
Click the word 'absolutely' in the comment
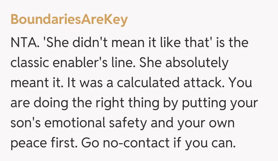coord(197,63)
